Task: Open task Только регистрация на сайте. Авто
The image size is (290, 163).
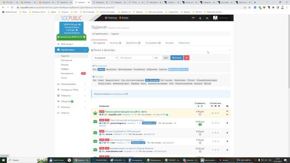Action: 126,112
